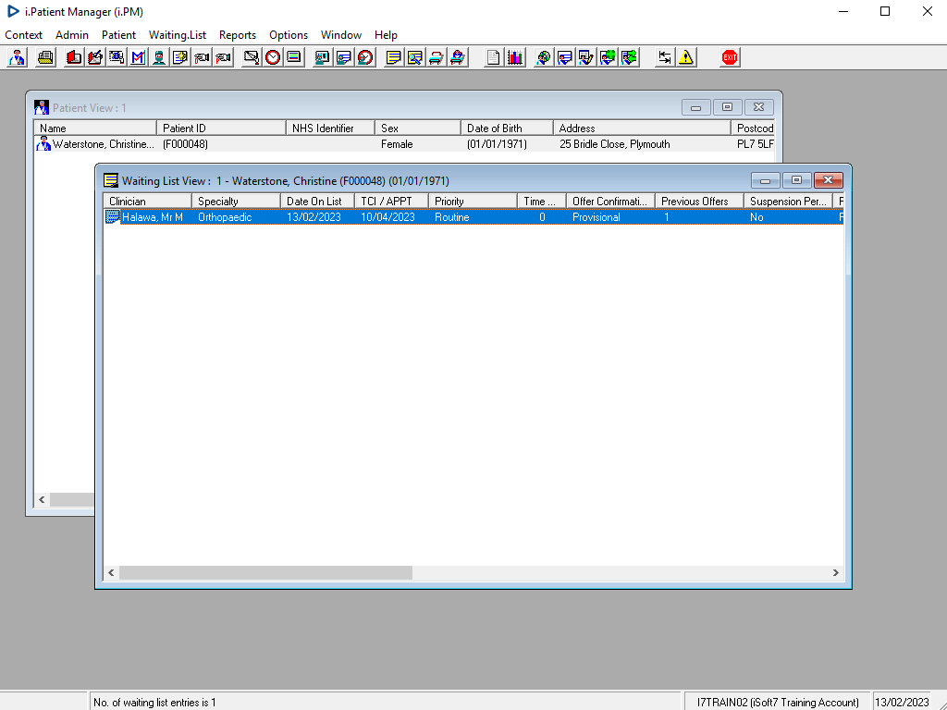Click the surgeon with mask toolbar icon
The width and height of the screenshot is (947, 710).
coord(159,57)
